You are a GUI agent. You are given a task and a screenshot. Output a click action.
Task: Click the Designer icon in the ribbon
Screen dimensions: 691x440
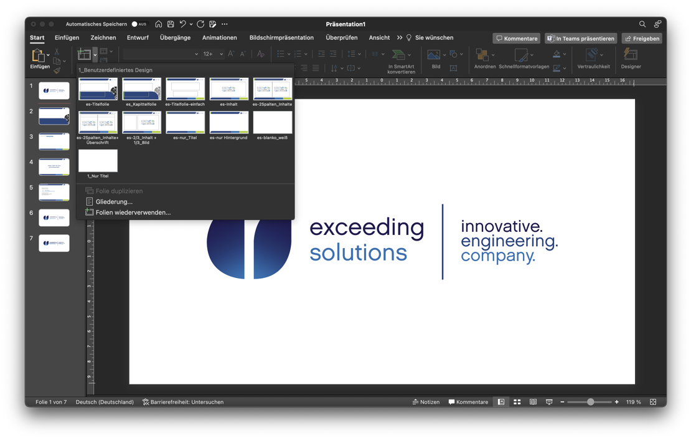click(x=630, y=55)
